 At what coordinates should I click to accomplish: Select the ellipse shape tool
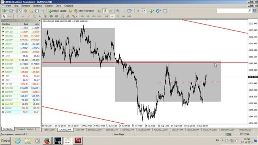(51, 16)
